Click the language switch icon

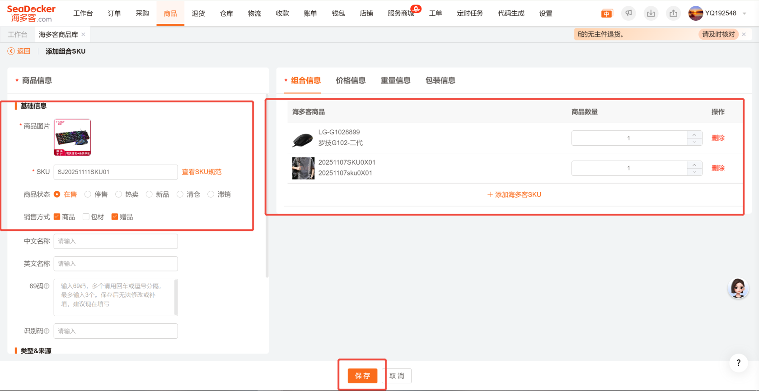607,14
